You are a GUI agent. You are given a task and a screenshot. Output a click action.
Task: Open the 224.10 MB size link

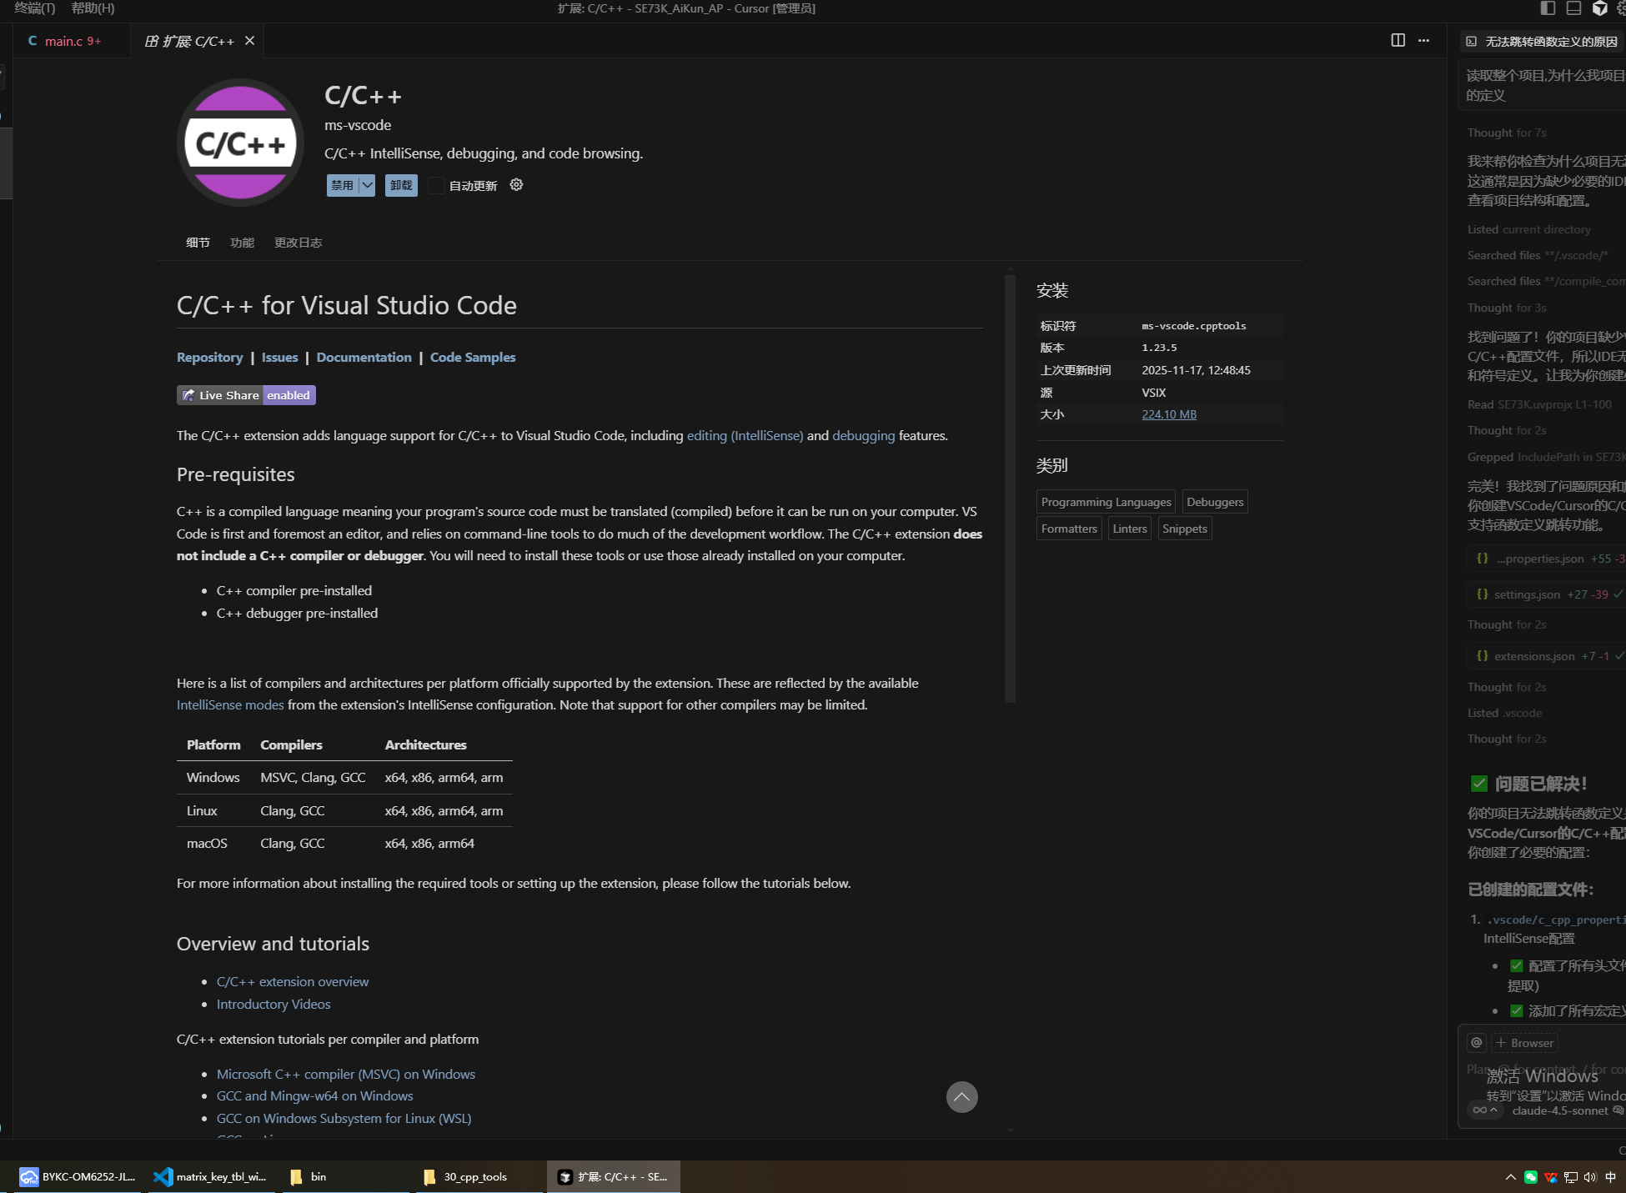tap(1169, 414)
